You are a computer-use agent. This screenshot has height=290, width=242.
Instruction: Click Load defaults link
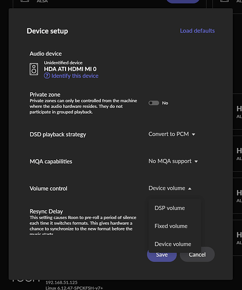point(197,31)
